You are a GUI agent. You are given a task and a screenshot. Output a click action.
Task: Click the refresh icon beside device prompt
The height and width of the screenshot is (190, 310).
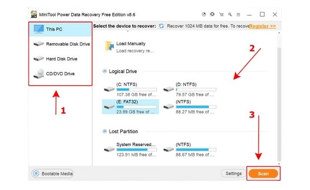tap(161, 26)
